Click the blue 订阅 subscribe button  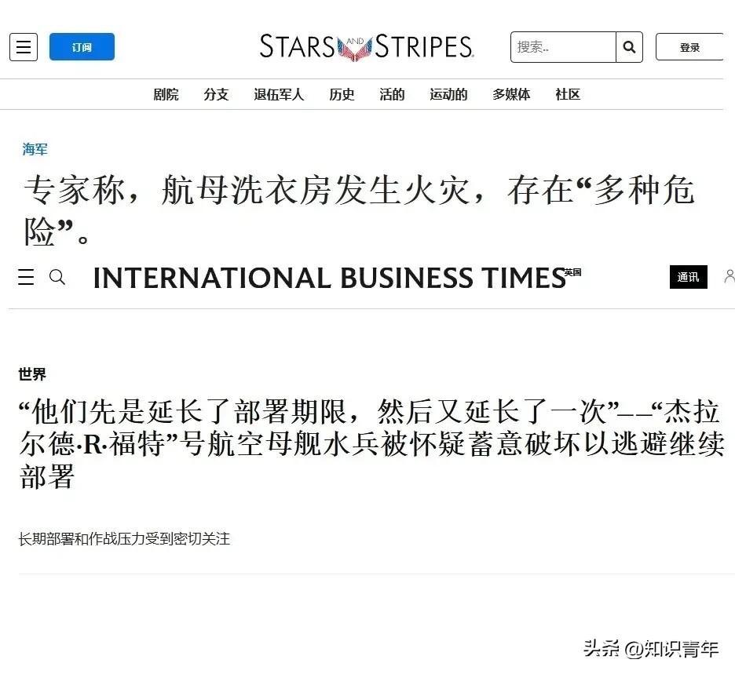coord(82,47)
